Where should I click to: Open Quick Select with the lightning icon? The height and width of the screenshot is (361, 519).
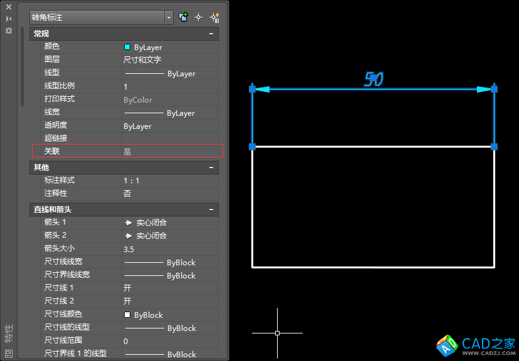point(214,18)
